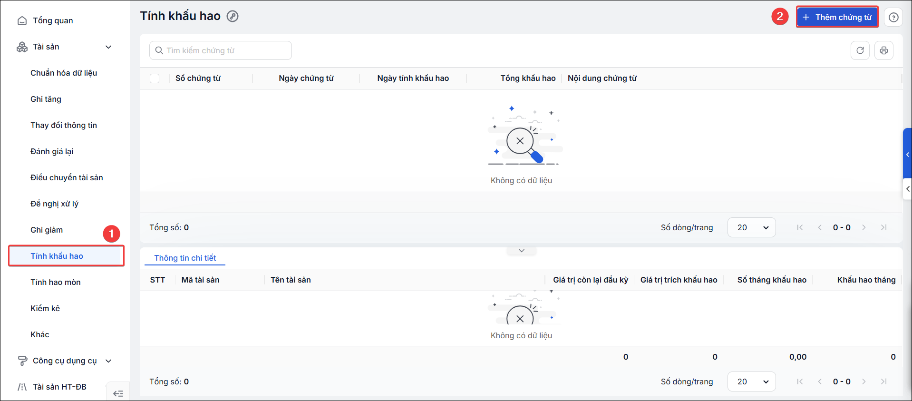Screen dimensions: 912x401
Task: Expand the white side panel arrow
Action: pyautogui.click(x=907, y=189)
